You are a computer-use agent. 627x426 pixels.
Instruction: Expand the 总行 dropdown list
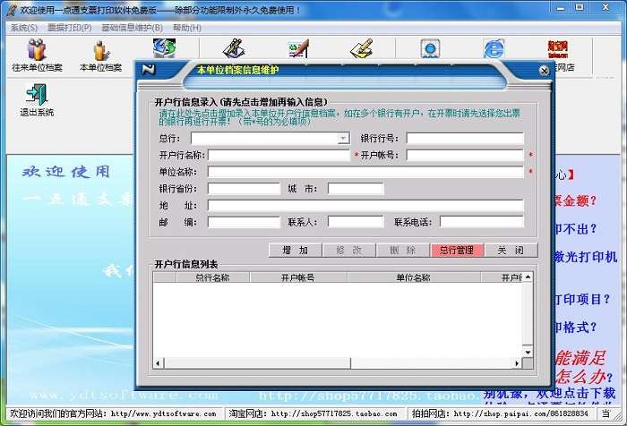click(x=343, y=138)
